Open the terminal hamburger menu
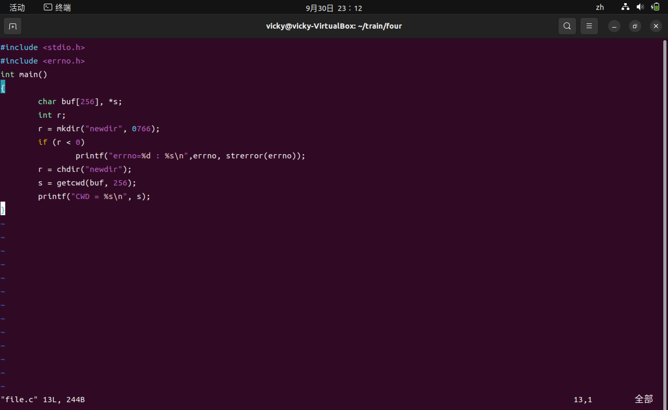Screen dimensions: 668x410 click(589, 26)
